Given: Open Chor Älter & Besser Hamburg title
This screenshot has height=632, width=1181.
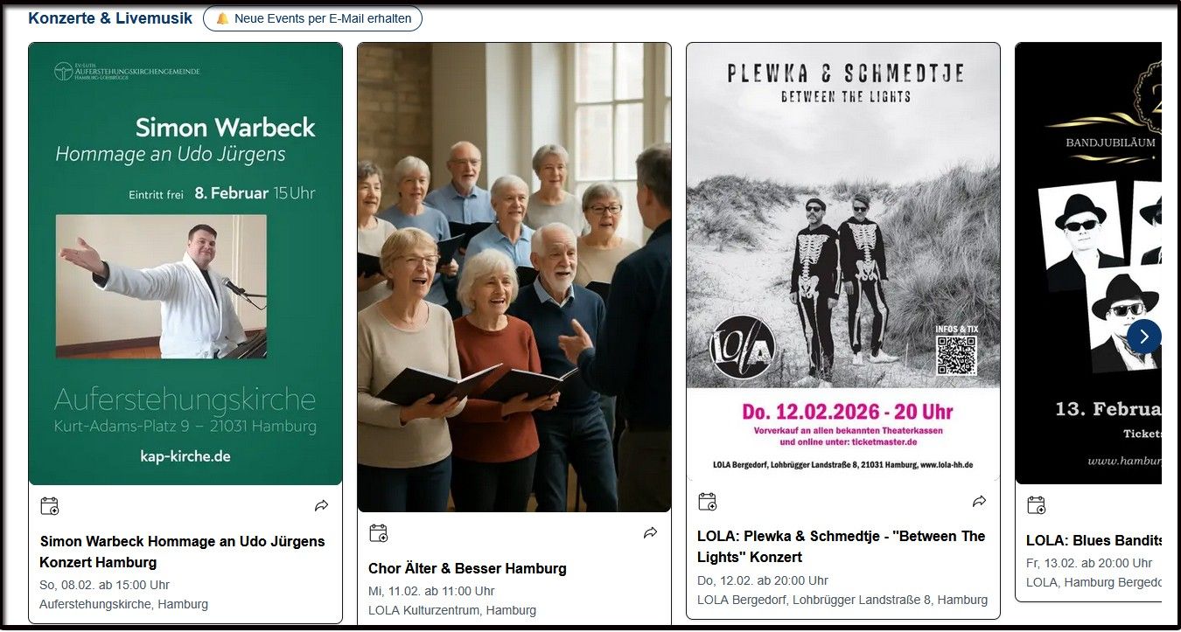Looking at the screenshot, I should click(467, 568).
